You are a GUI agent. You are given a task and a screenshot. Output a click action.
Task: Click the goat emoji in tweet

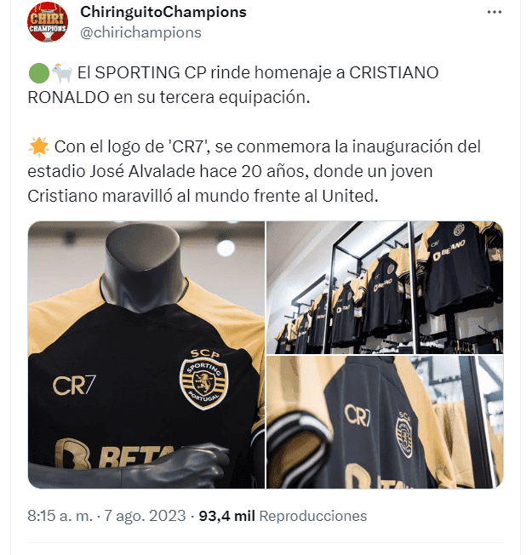pos(62,73)
